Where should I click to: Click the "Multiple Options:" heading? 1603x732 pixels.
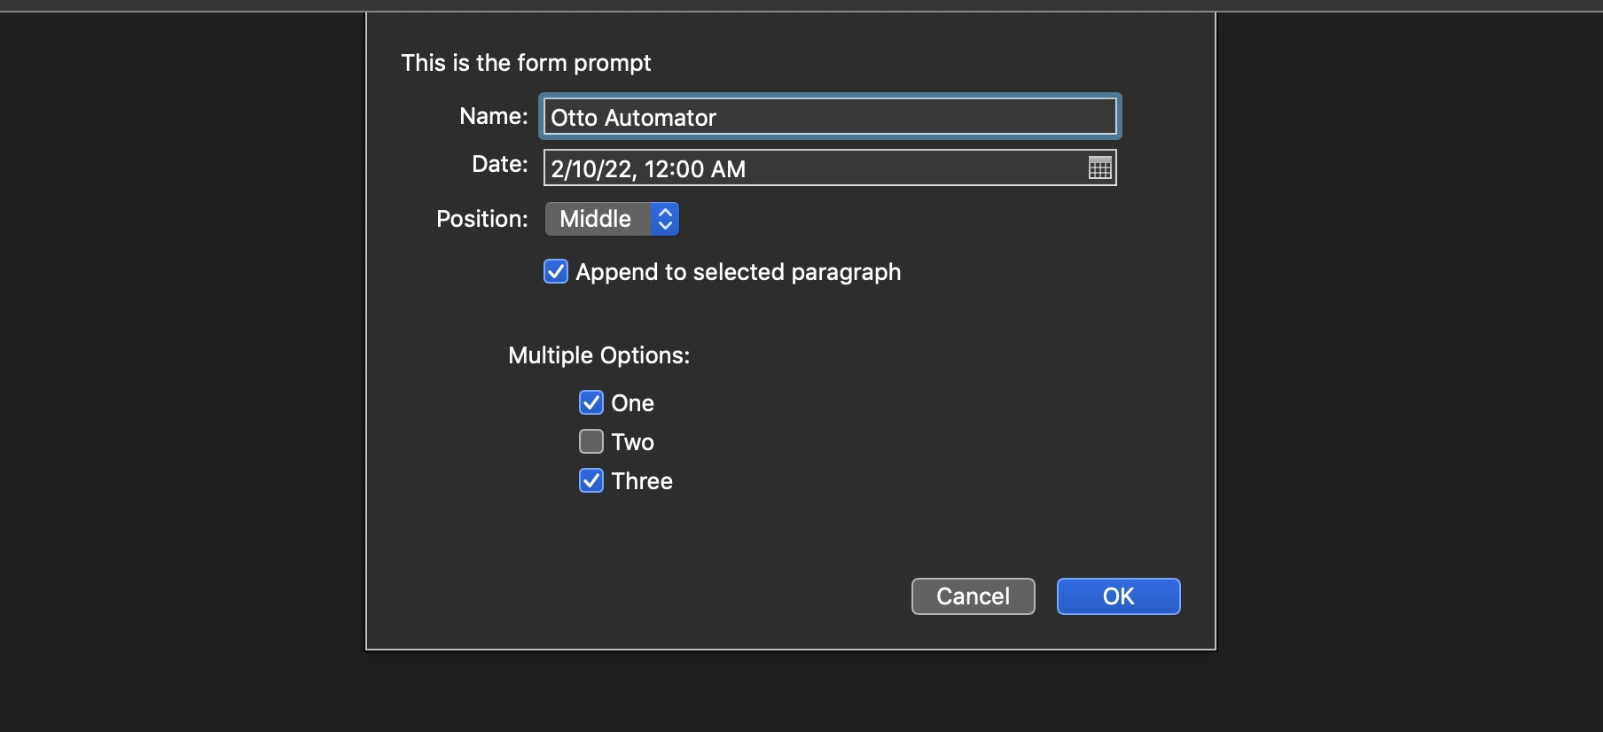click(x=598, y=355)
